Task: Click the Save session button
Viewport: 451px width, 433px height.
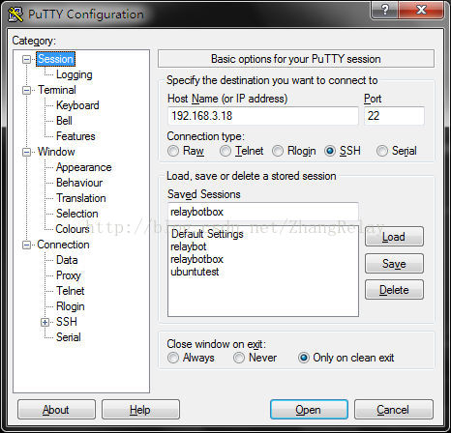Action: tap(394, 264)
